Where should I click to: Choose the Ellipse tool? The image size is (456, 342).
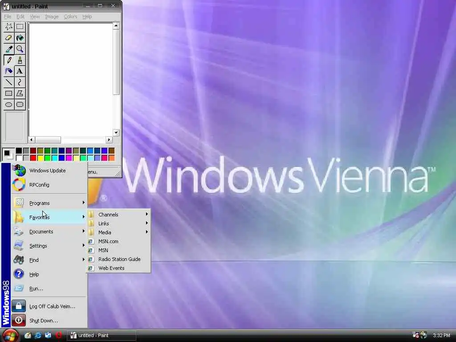[x=9, y=104]
